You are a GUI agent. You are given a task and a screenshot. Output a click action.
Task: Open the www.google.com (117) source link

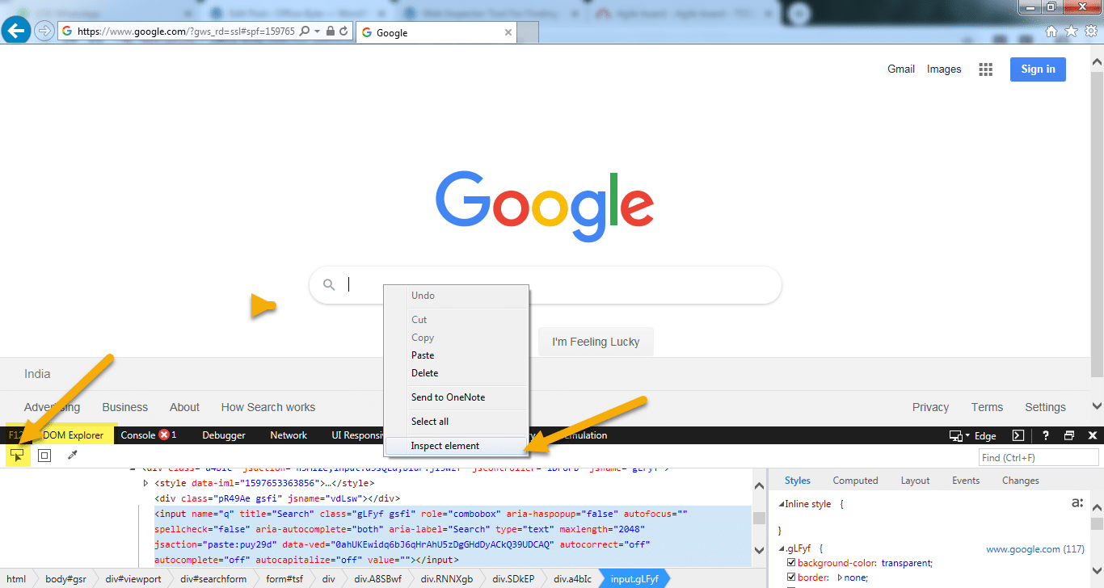click(1035, 549)
